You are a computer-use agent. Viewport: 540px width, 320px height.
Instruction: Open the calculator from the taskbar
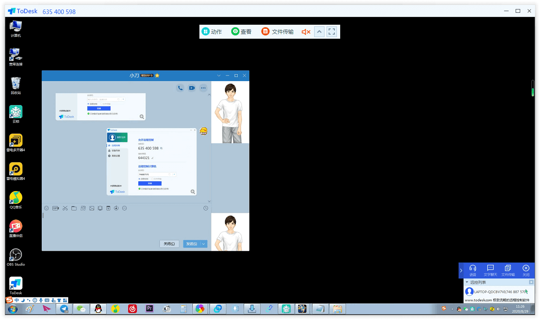coord(183,308)
